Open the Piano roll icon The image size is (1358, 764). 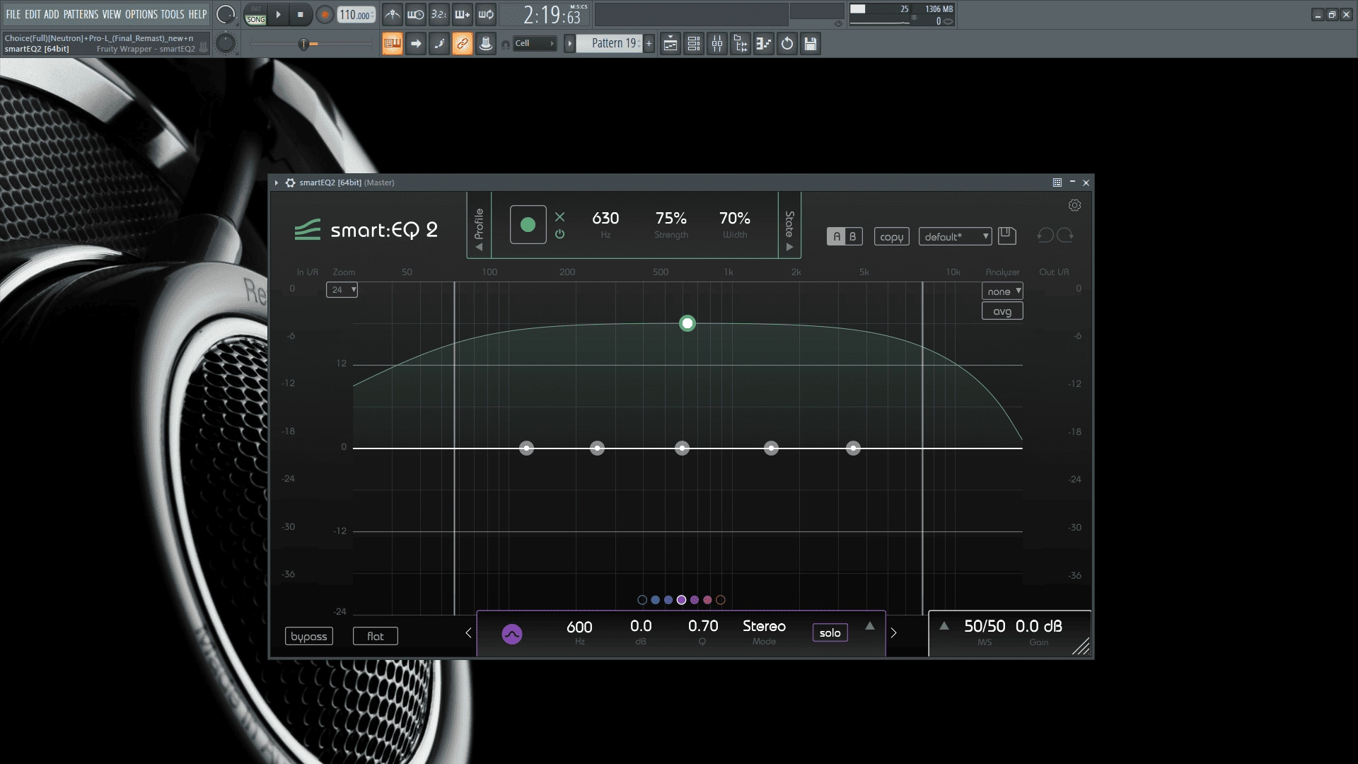pyautogui.click(x=764, y=44)
